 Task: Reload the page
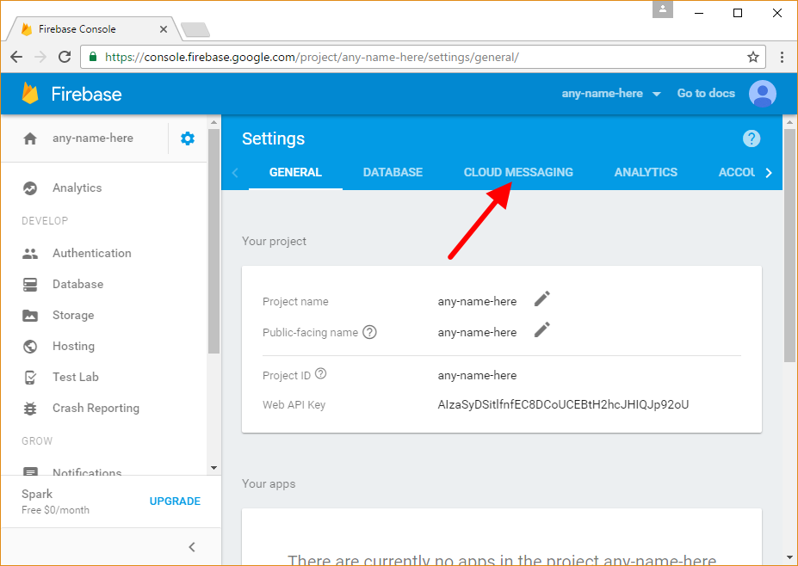point(65,57)
